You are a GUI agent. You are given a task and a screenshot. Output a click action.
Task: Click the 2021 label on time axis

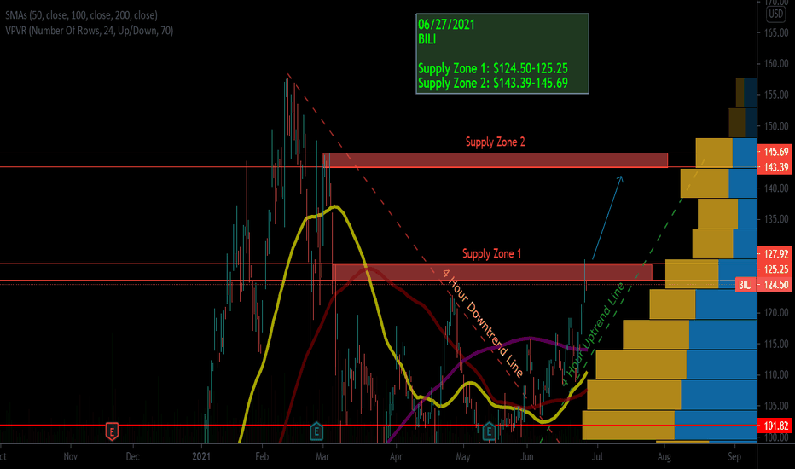(x=201, y=456)
